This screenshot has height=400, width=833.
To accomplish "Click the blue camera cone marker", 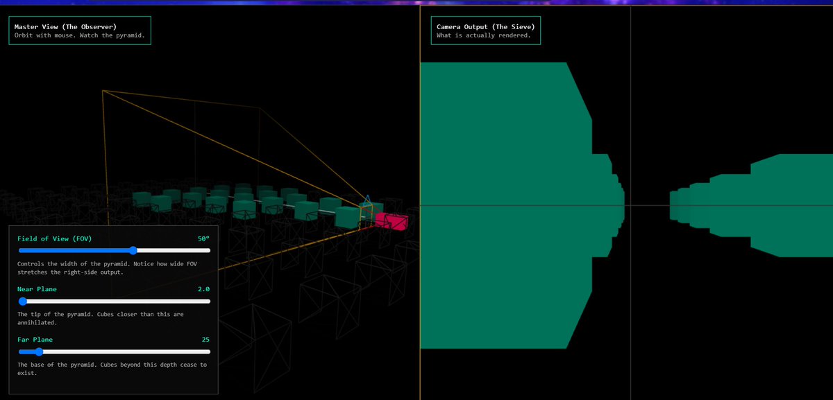I will (x=367, y=200).
